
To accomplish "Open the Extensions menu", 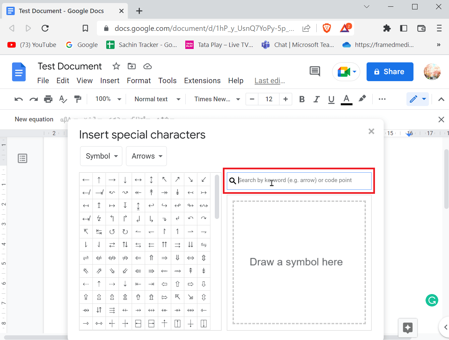I will 202,81.
